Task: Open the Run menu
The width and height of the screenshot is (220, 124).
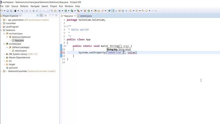Action: (x=61, y=6)
